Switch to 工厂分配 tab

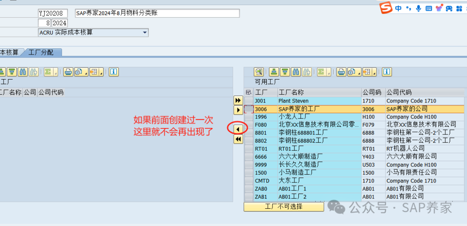tap(41, 53)
